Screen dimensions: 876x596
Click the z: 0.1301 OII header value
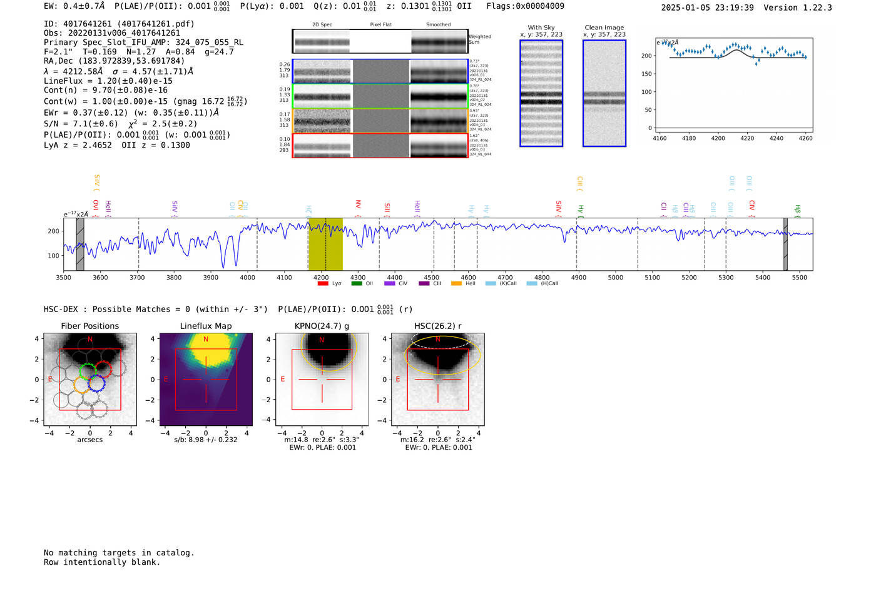429,6
